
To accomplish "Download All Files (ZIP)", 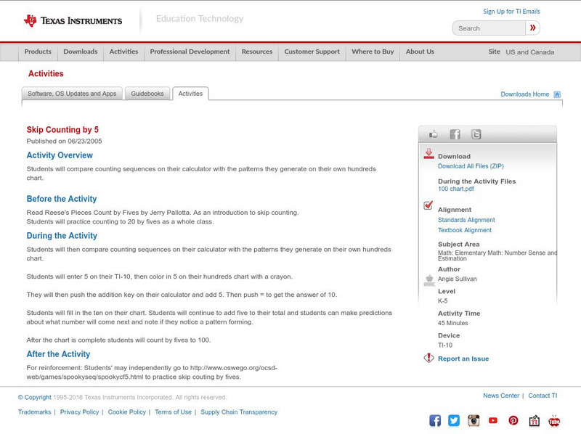I will (471, 166).
